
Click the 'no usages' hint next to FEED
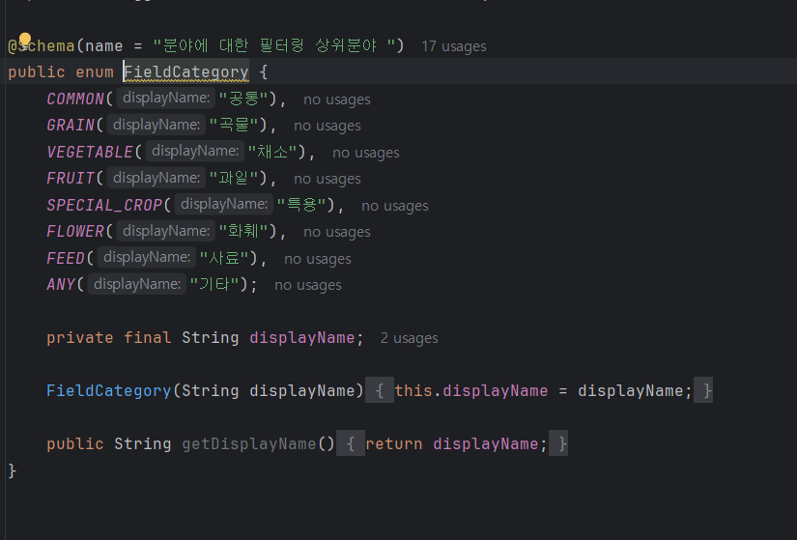(x=317, y=259)
